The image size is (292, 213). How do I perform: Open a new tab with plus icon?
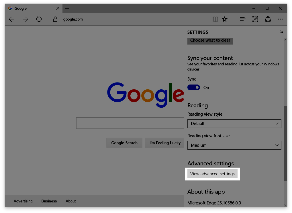67,8
